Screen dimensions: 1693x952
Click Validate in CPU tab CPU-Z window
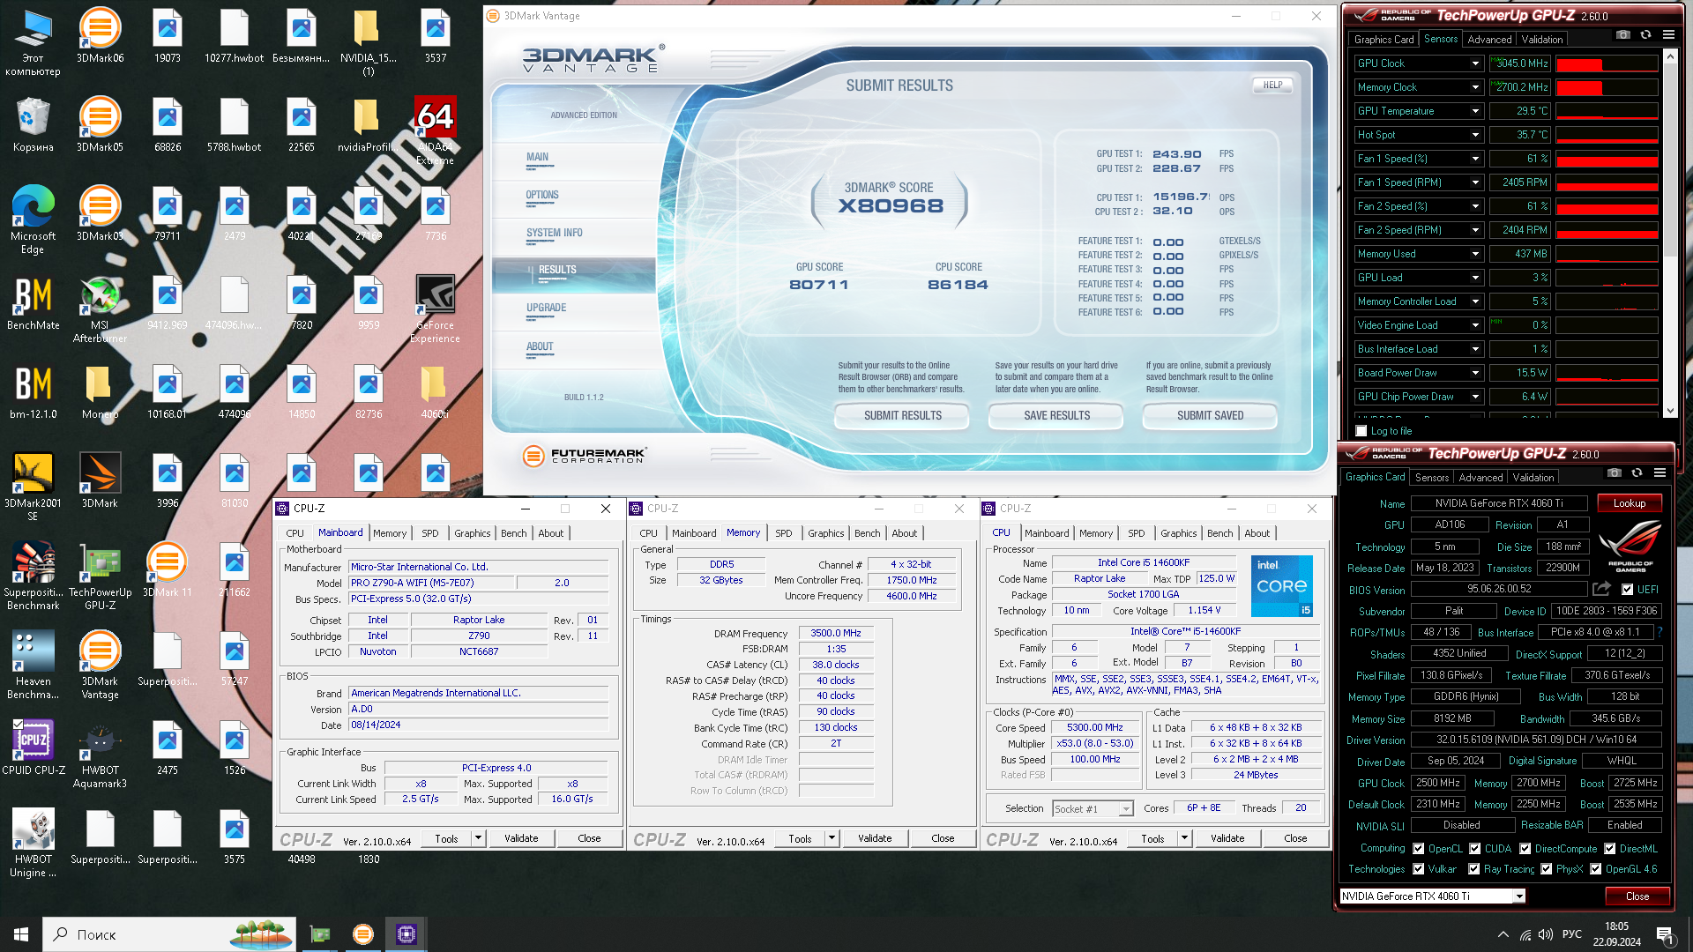click(x=1227, y=838)
